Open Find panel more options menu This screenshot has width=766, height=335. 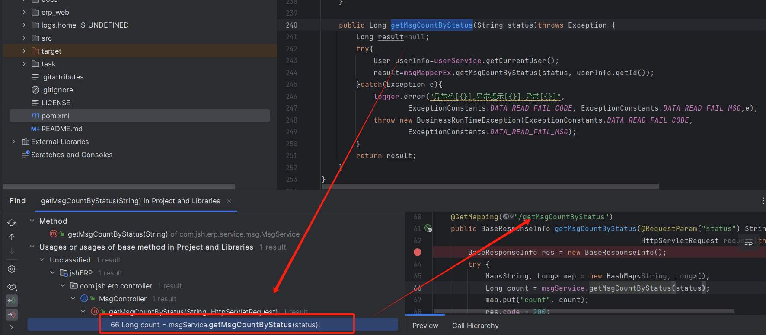[763, 201]
